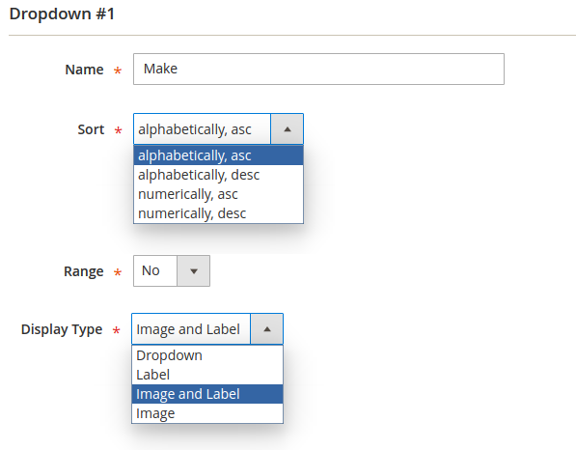576x450 pixels.
Task: Collapse the Sort dropdown using its up arrow
Action: [x=288, y=129]
